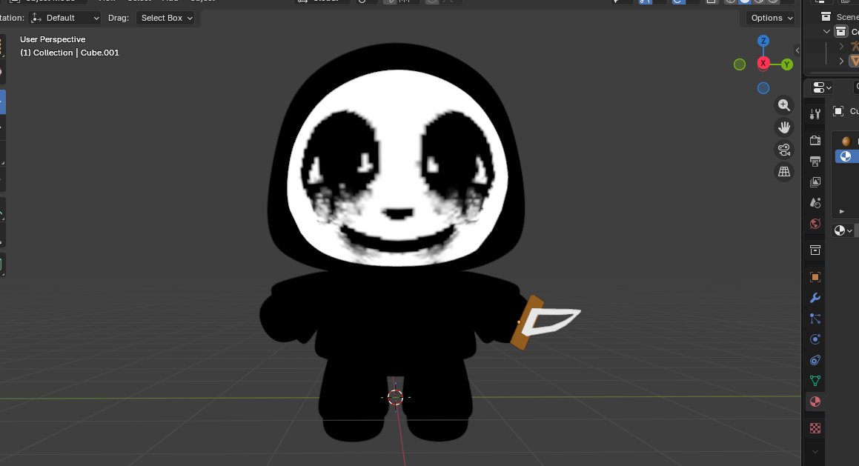
Task: Open the Object Data green triangle tab
Action: point(815,381)
